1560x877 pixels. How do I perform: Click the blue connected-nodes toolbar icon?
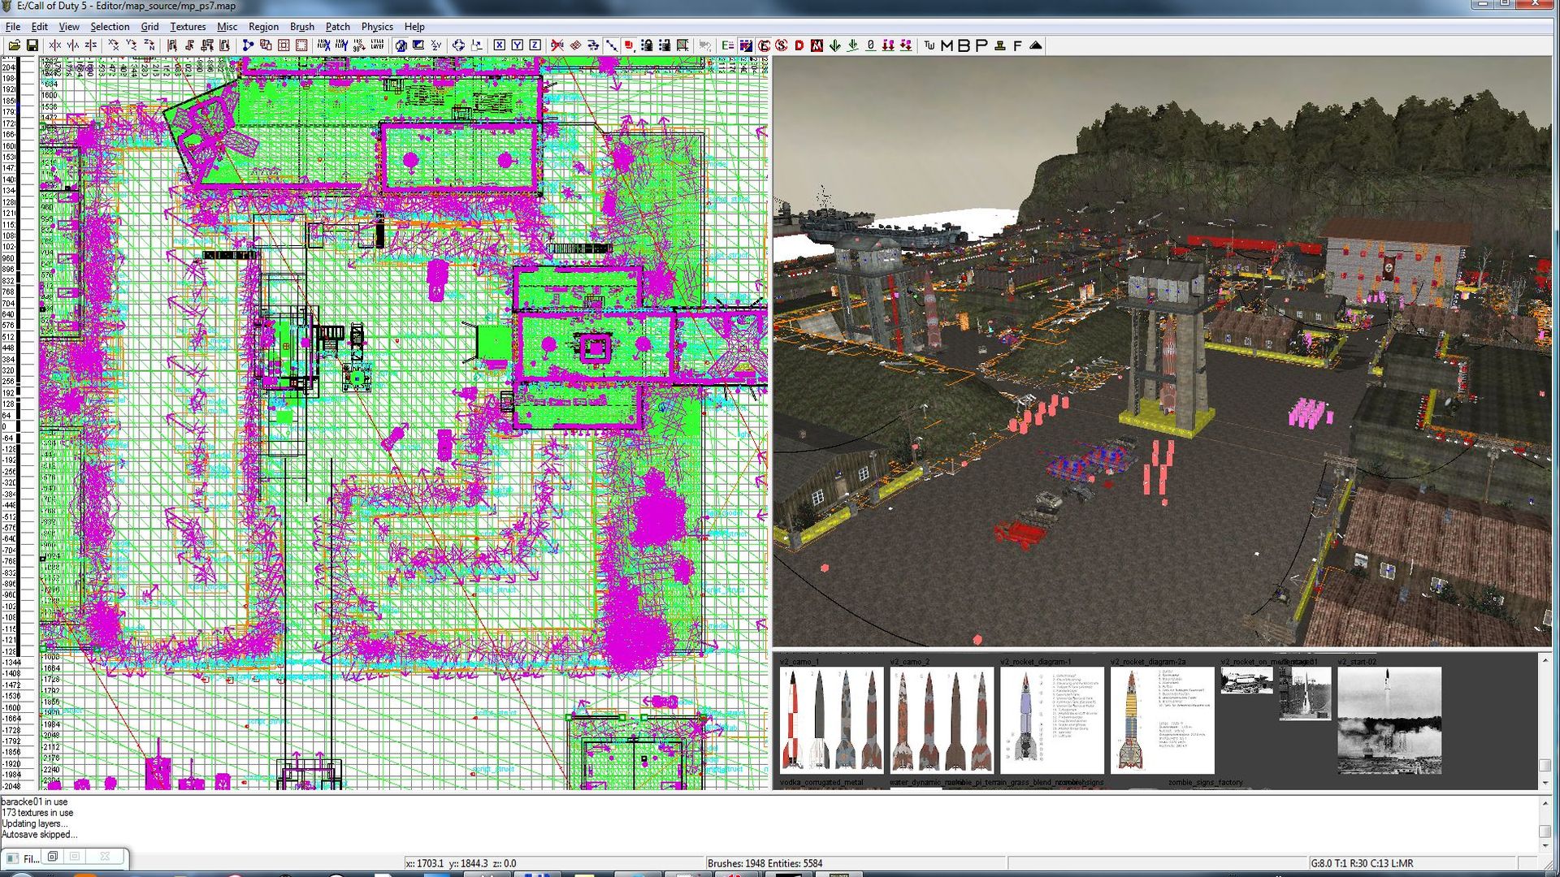pyautogui.click(x=248, y=45)
